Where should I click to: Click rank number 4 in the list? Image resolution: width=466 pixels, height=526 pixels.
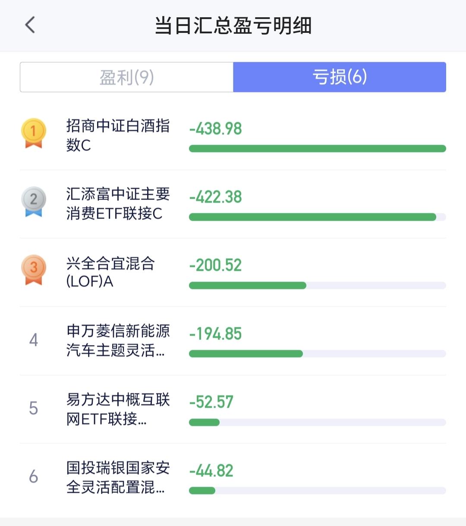(34, 340)
